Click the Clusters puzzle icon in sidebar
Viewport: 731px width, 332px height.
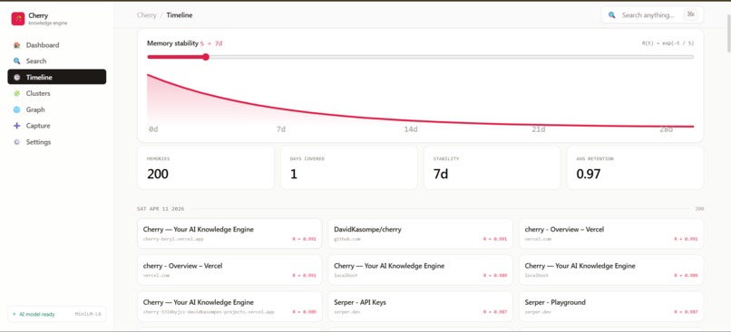tap(17, 93)
